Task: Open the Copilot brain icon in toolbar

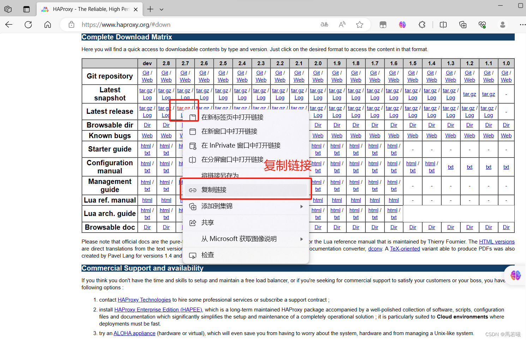Action: point(402,25)
